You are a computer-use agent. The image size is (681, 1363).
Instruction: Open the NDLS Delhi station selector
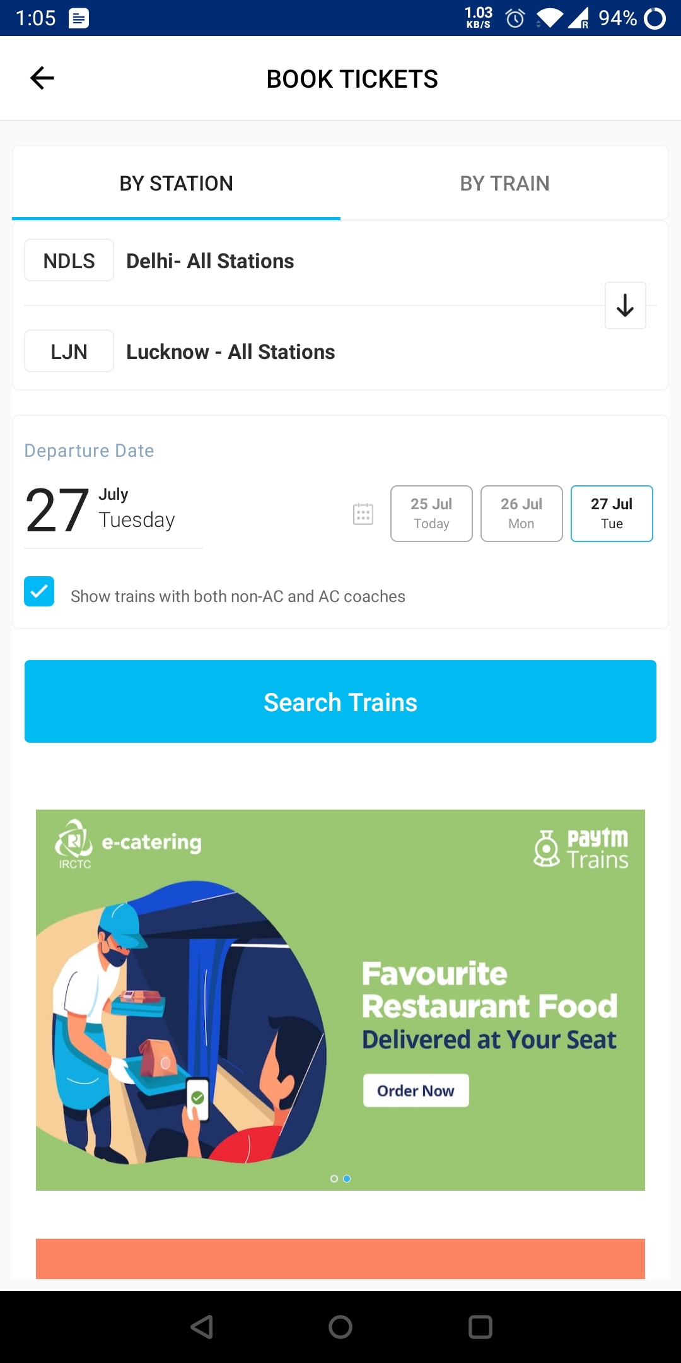click(189, 260)
